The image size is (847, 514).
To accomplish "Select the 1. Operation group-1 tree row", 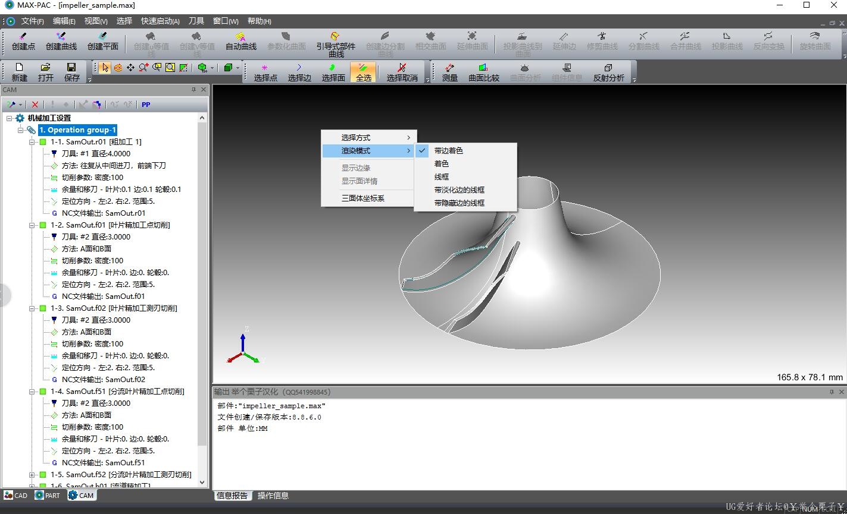I will pyautogui.click(x=77, y=130).
